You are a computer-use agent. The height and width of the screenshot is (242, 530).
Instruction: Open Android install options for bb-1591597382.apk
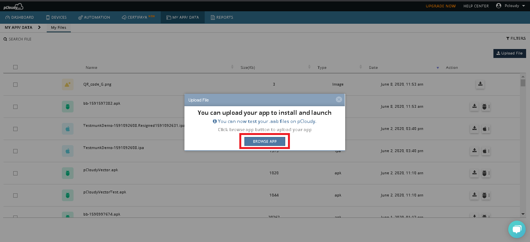pos(486,106)
